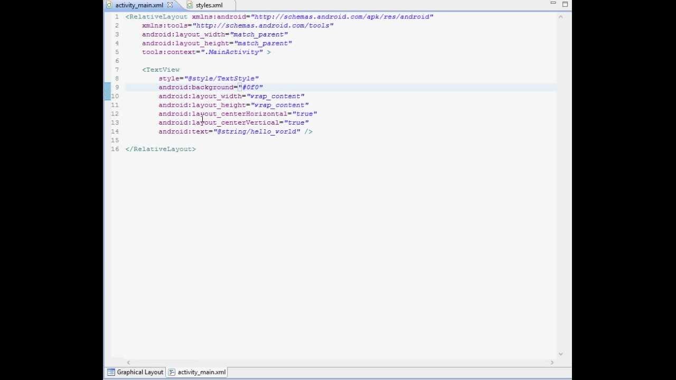Image resolution: width=676 pixels, height=380 pixels.
Task: Click the RelativeLayout opening tag text
Action: point(156,17)
